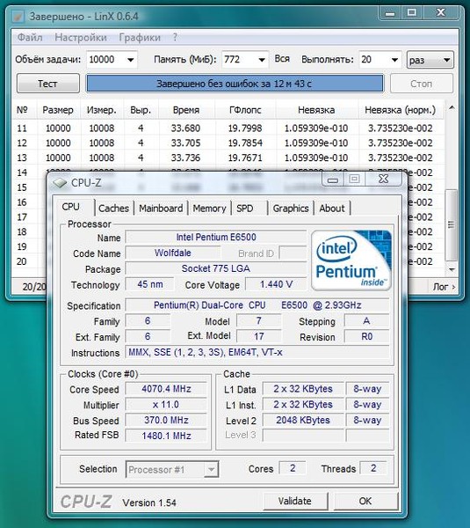Click the 19.7854 GFlops value
This screenshot has height=528, width=470.
(x=245, y=143)
